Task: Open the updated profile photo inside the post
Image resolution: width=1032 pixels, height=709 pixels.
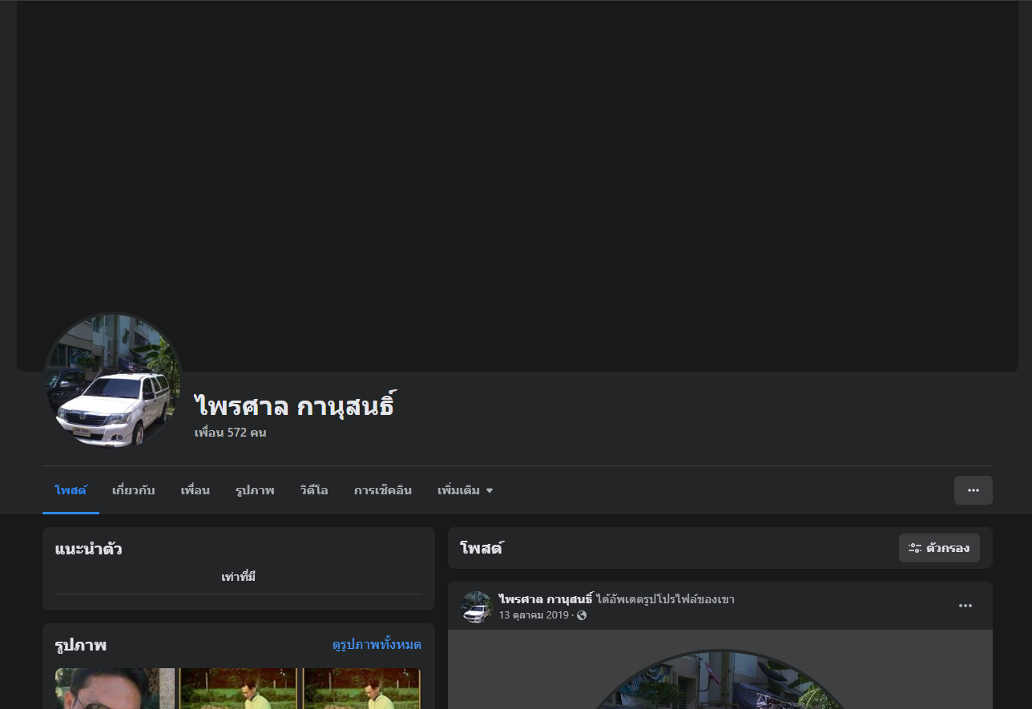Action: coord(720,679)
